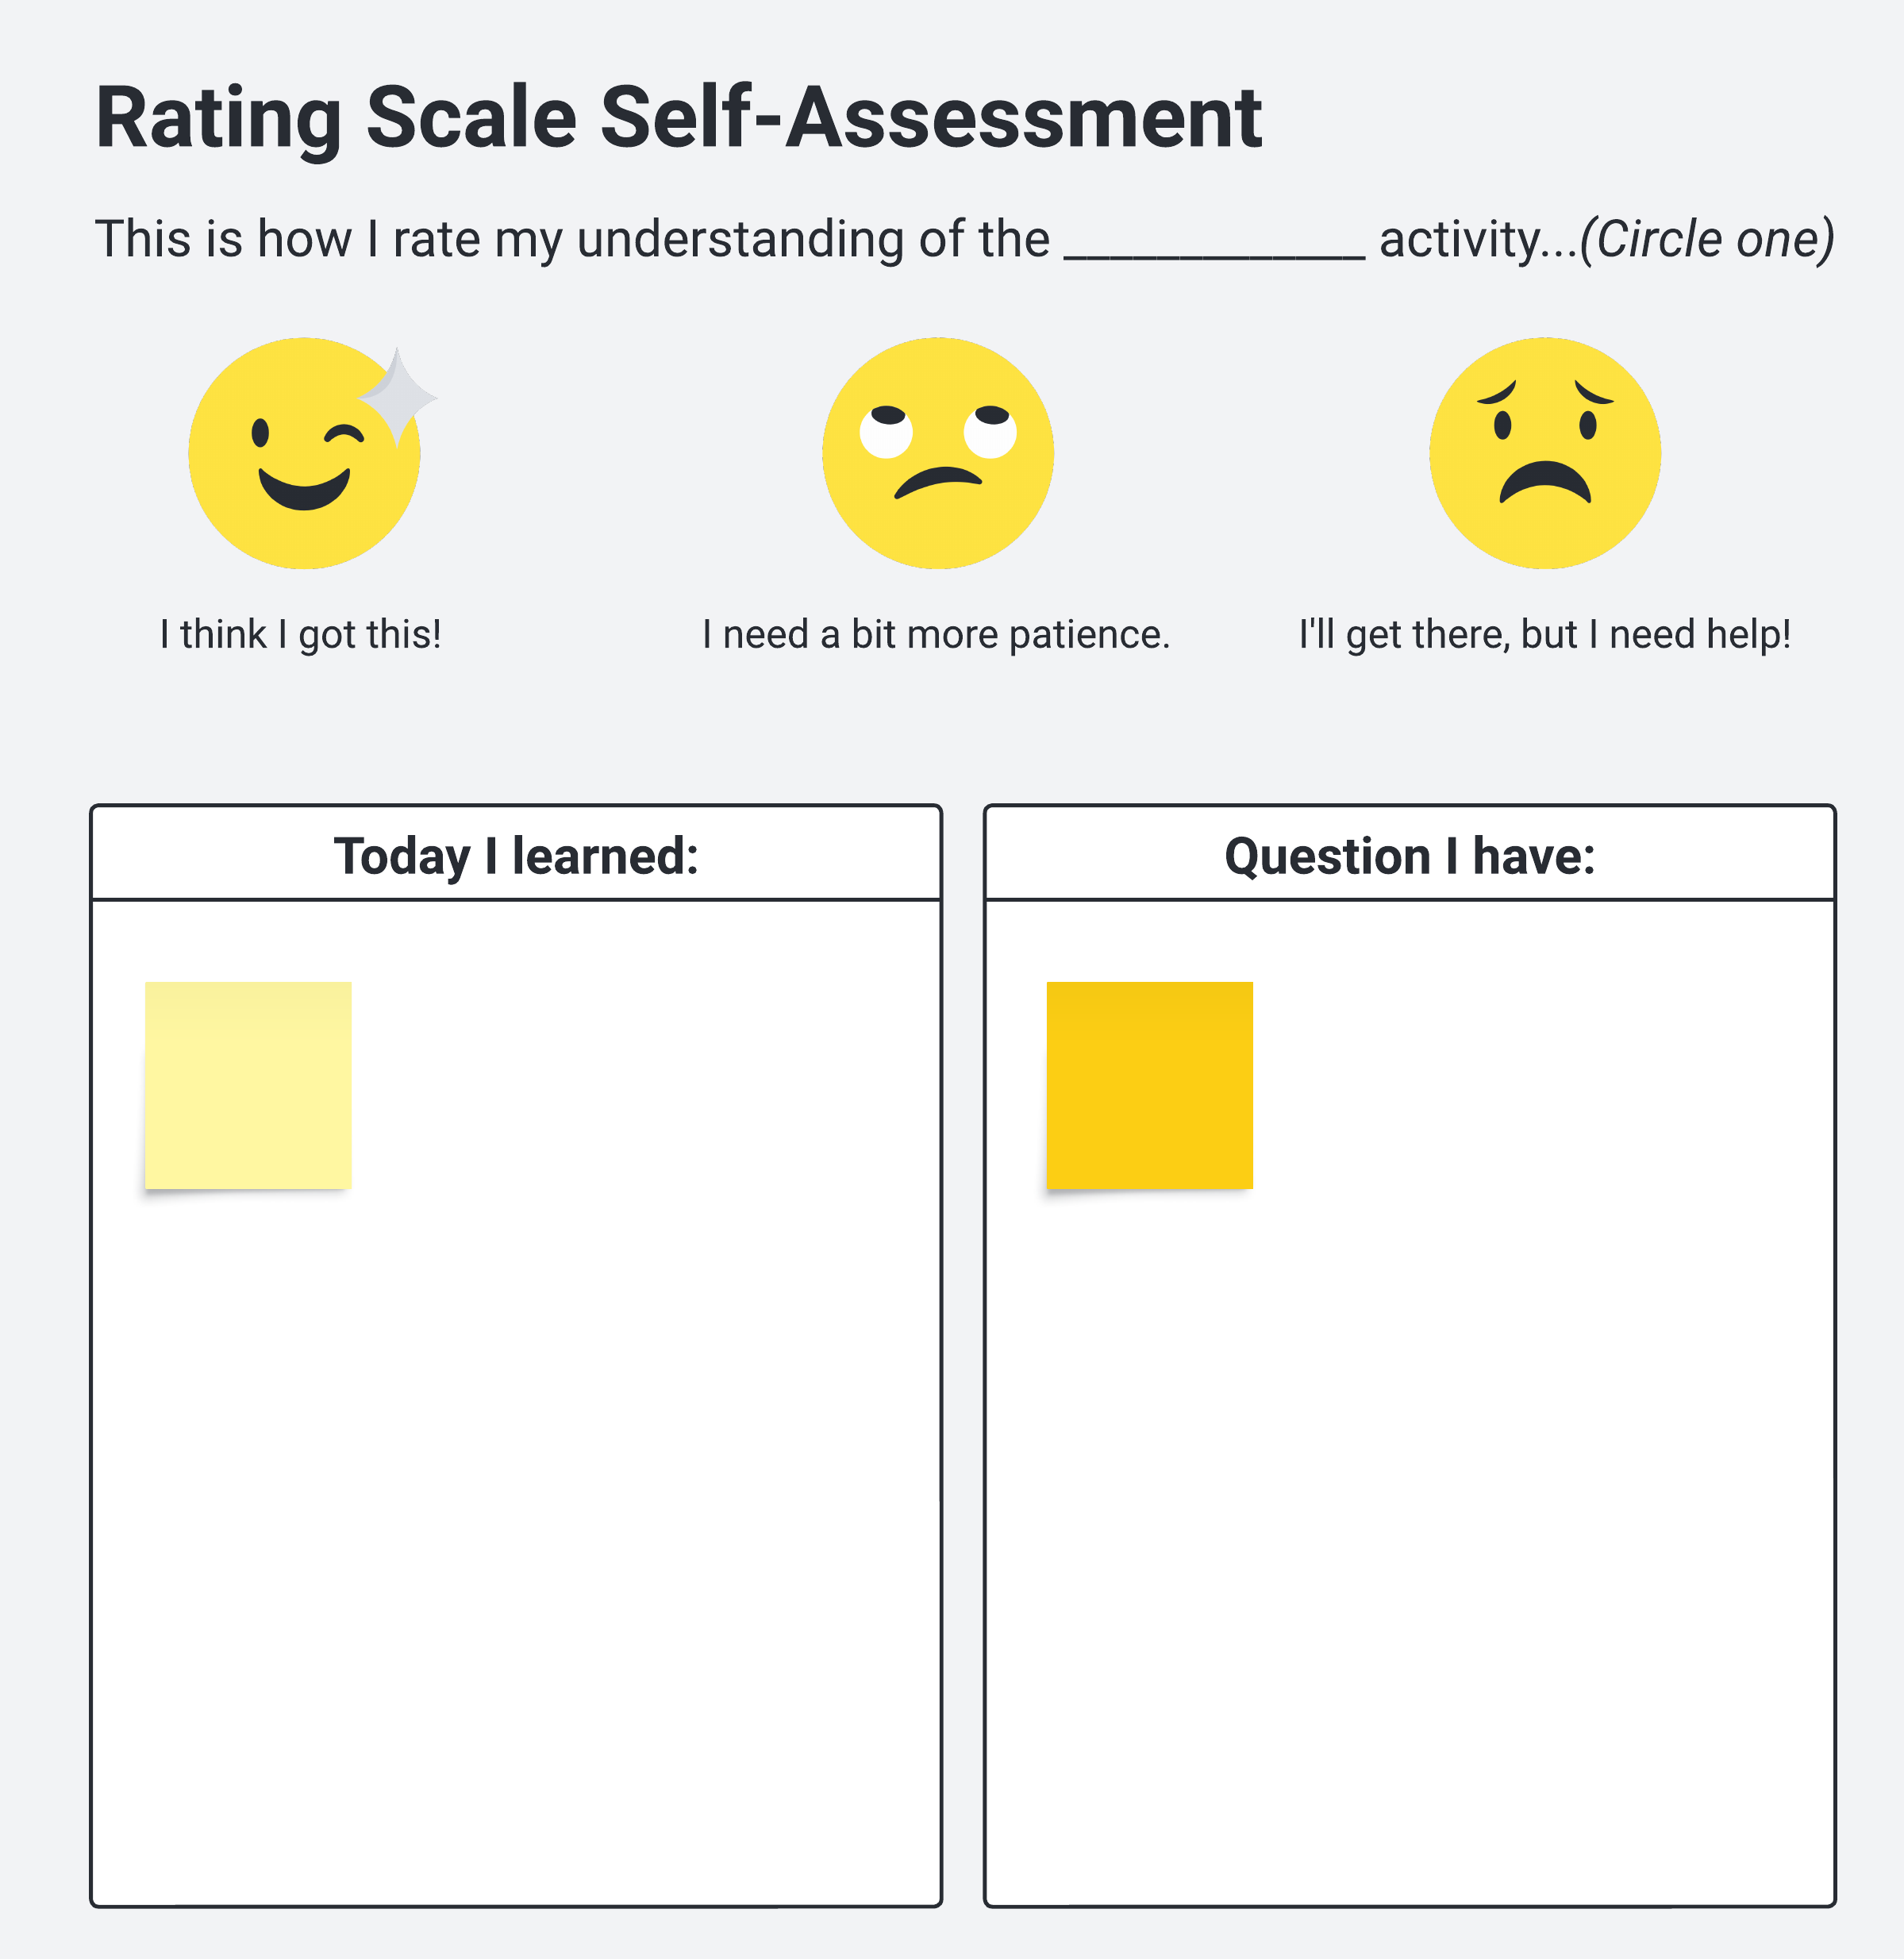The image size is (1904, 1959).
Task: Select the "I need a bit more patience." caption
Action: click(x=936, y=634)
